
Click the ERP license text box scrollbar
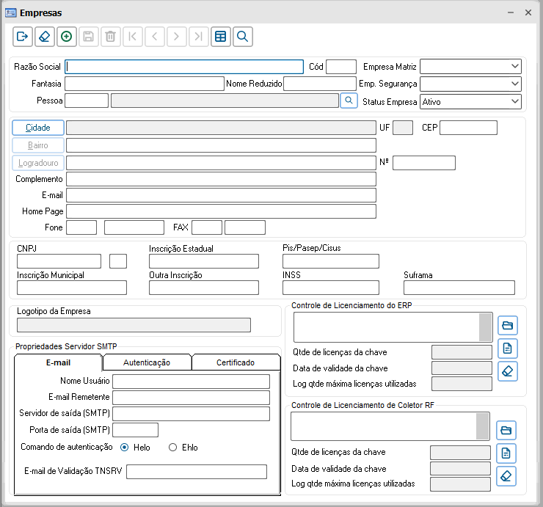[x=484, y=327]
